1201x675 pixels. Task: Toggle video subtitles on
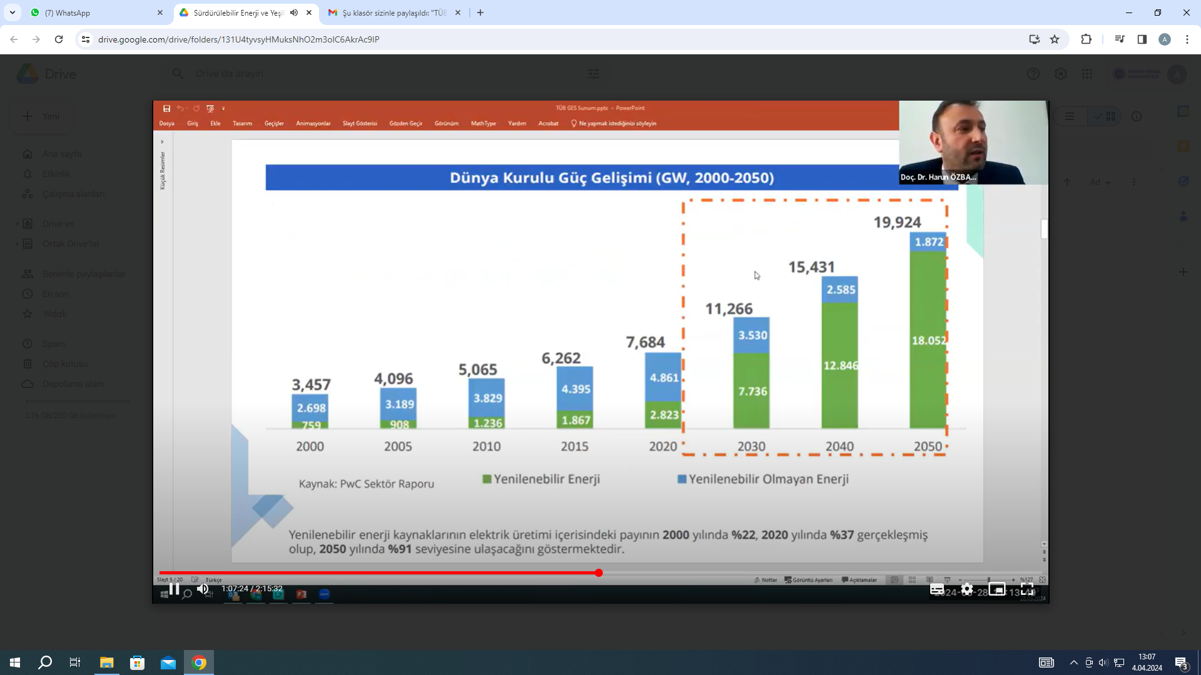coord(936,589)
